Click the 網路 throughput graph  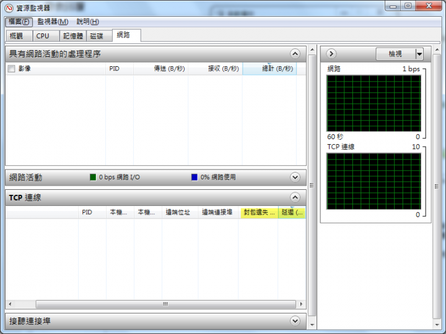(x=374, y=103)
